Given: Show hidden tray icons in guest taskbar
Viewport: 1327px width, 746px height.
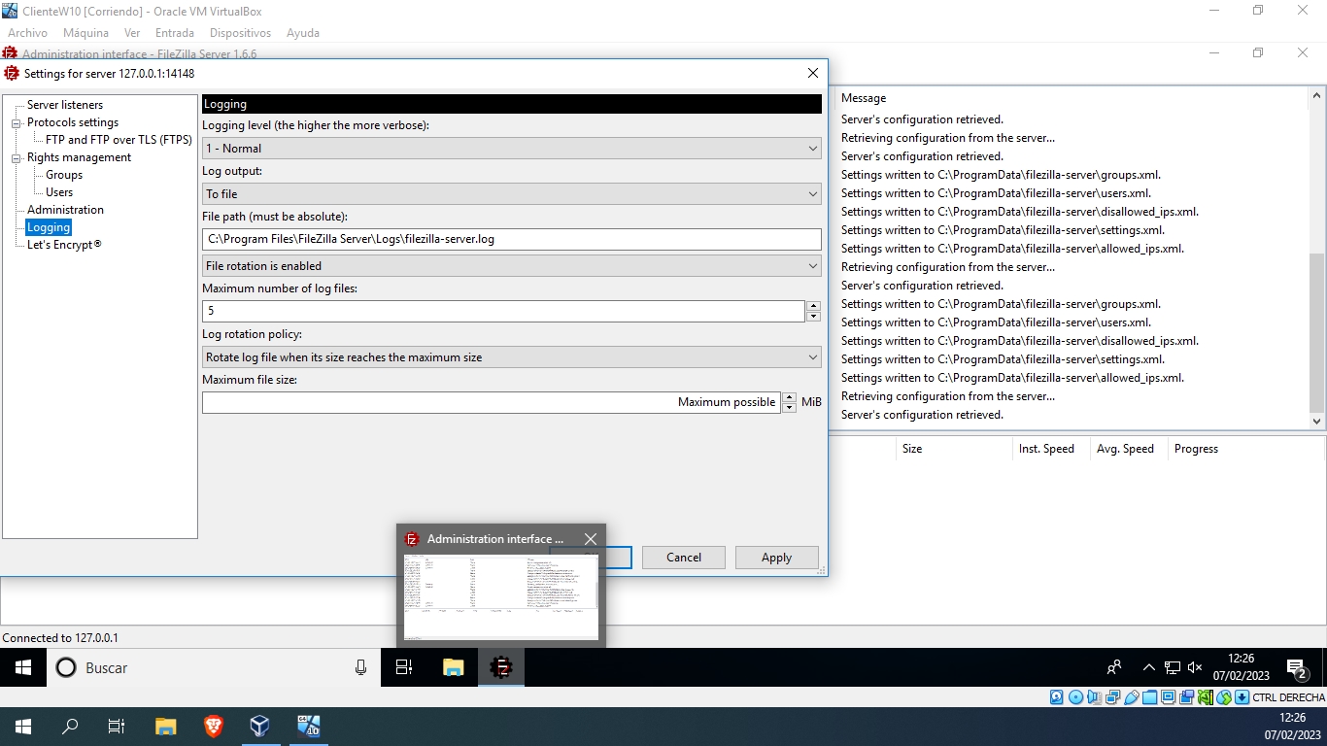Looking at the screenshot, I should point(1149,667).
